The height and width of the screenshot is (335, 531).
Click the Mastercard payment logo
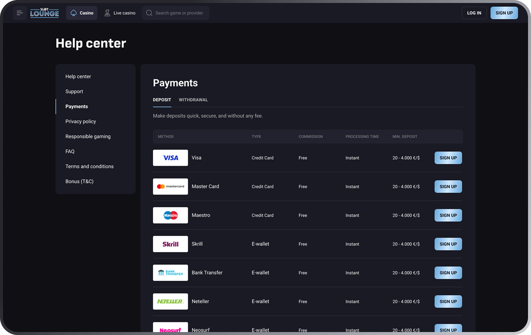tap(170, 186)
